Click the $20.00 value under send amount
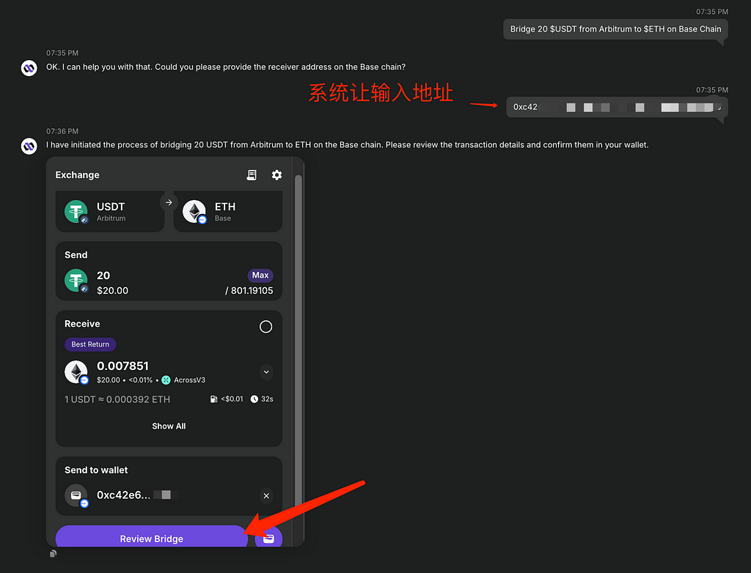The width and height of the screenshot is (751, 573). click(112, 291)
